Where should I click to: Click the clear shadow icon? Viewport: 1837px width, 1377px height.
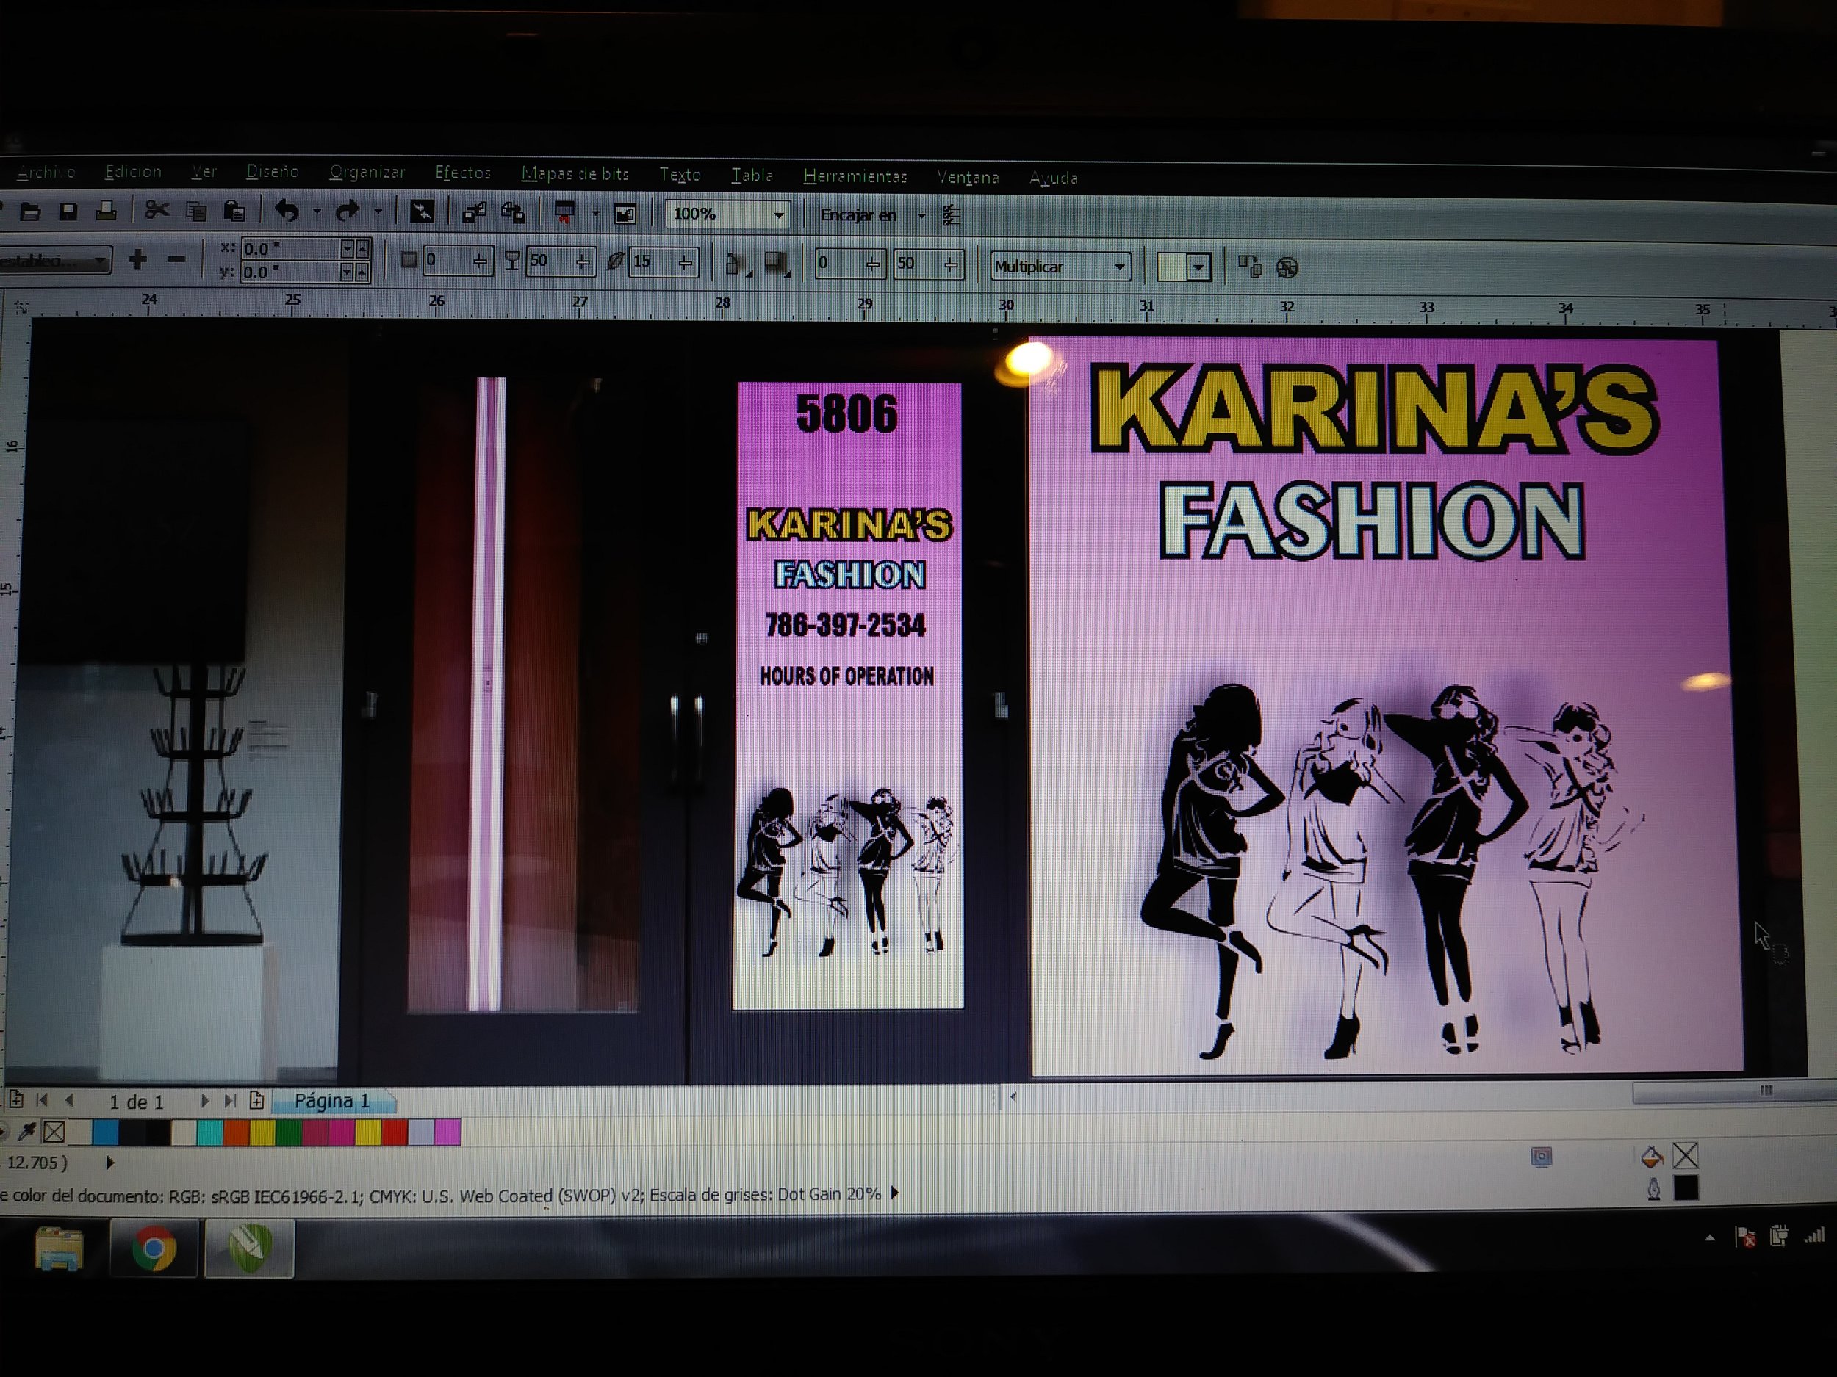pyautogui.click(x=1287, y=267)
